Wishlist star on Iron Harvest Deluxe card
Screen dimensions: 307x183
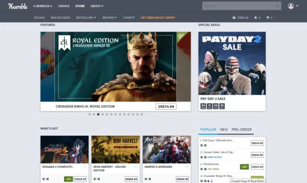click(136, 167)
